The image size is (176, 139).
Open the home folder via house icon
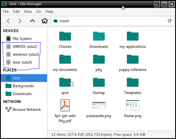(45, 21)
